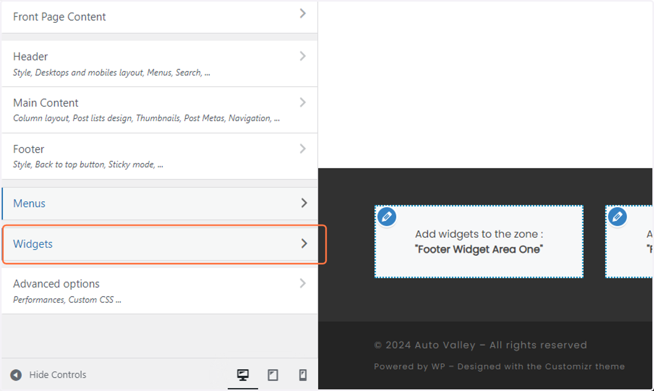The image size is (654, 391).
Task: Click the Hide Controls collapse arrow icon
Action: pos(16,375)
